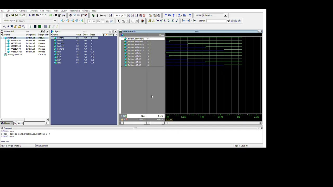Select button3 in Objects list
333x187 pixels.
coord(61,43)
